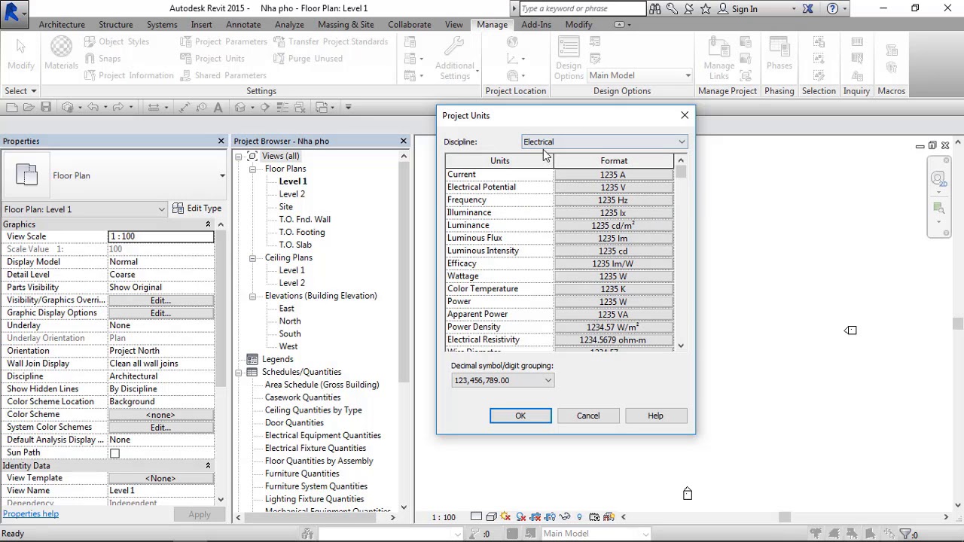The image size is (964, 542).
Task: Open the Discipline dropdown showing Electrical
Action: pyautogui.click(x=605, y=142)
